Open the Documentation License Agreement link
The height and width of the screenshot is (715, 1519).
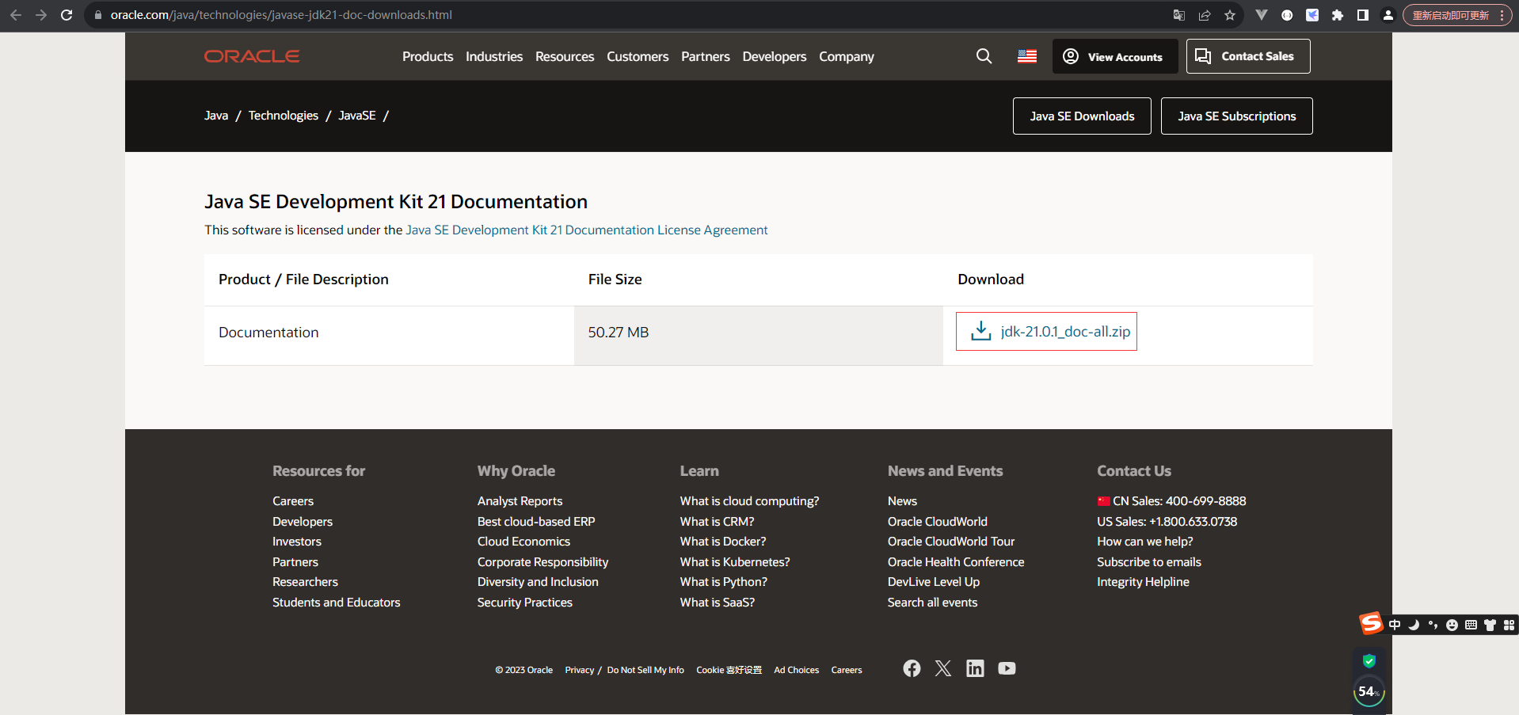click(587, 230)
